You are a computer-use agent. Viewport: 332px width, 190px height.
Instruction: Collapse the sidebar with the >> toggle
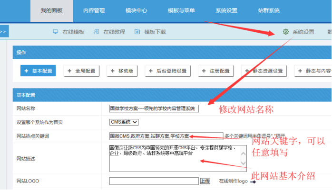pos(3,32)
